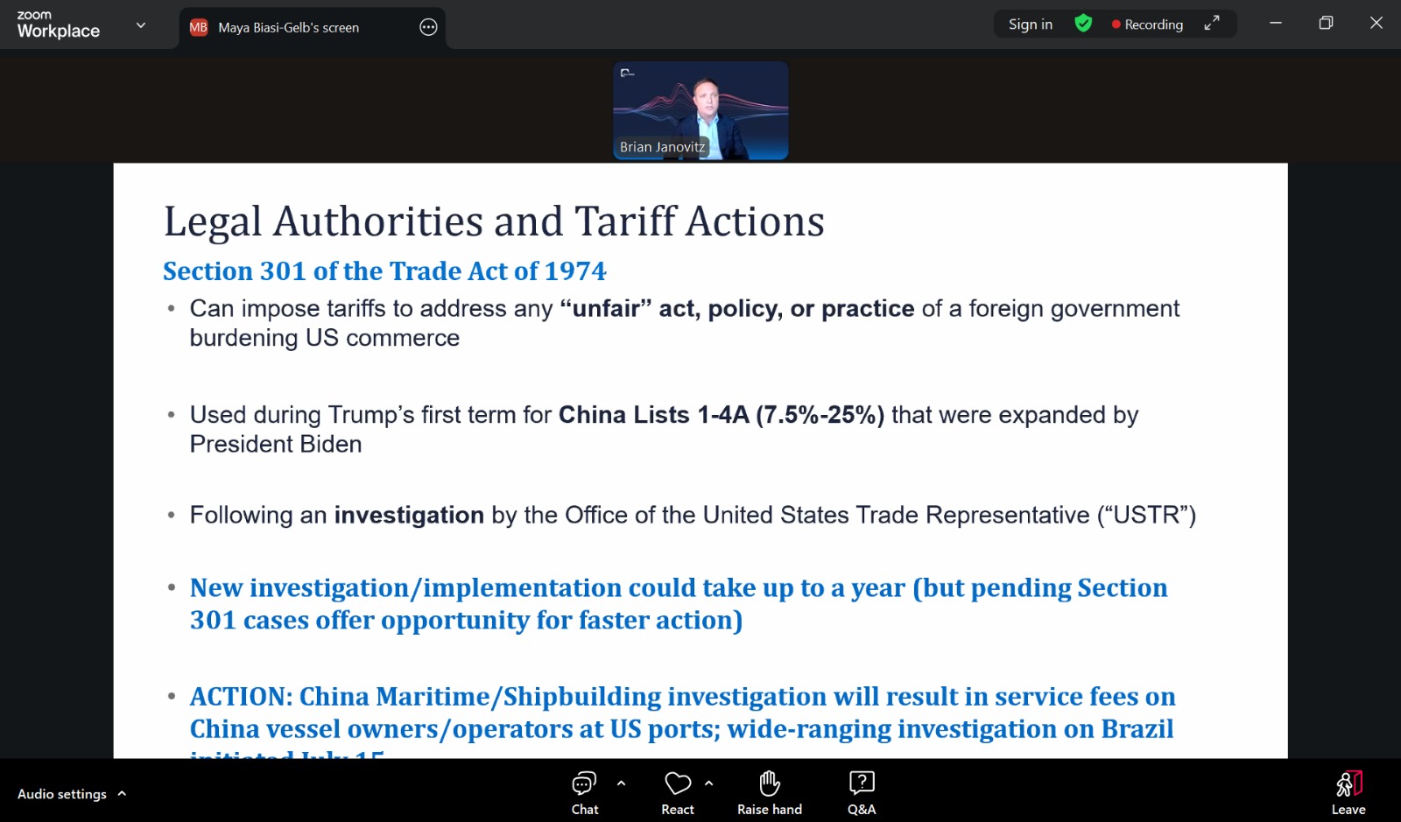This screenshot has width=1401, height=822.
Task: View encryption shield info
Action: click(x=1083, y=24)
